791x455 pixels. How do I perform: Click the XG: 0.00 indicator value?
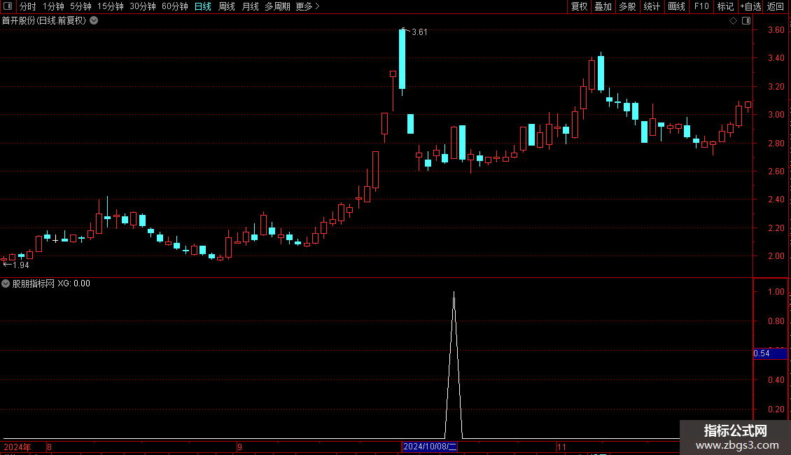(x=73, y=283)
